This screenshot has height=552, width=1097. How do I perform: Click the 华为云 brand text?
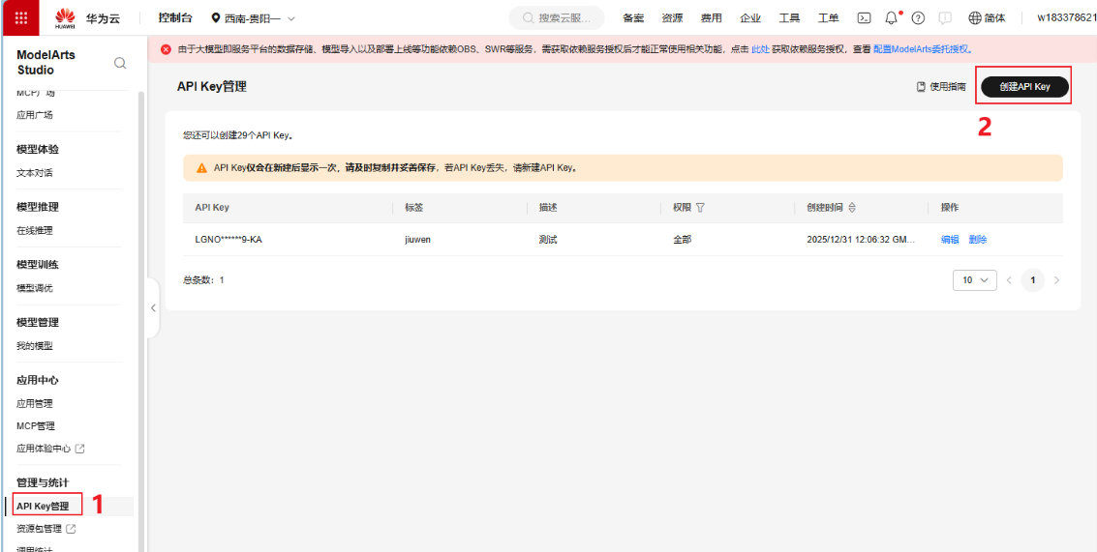[x=103, y=18]
